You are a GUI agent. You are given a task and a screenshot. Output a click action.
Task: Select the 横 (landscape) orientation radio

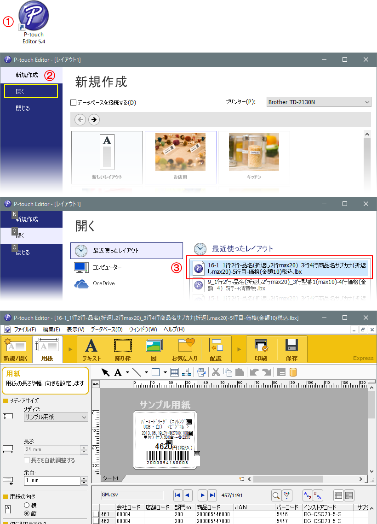click(x=27, y=505)
